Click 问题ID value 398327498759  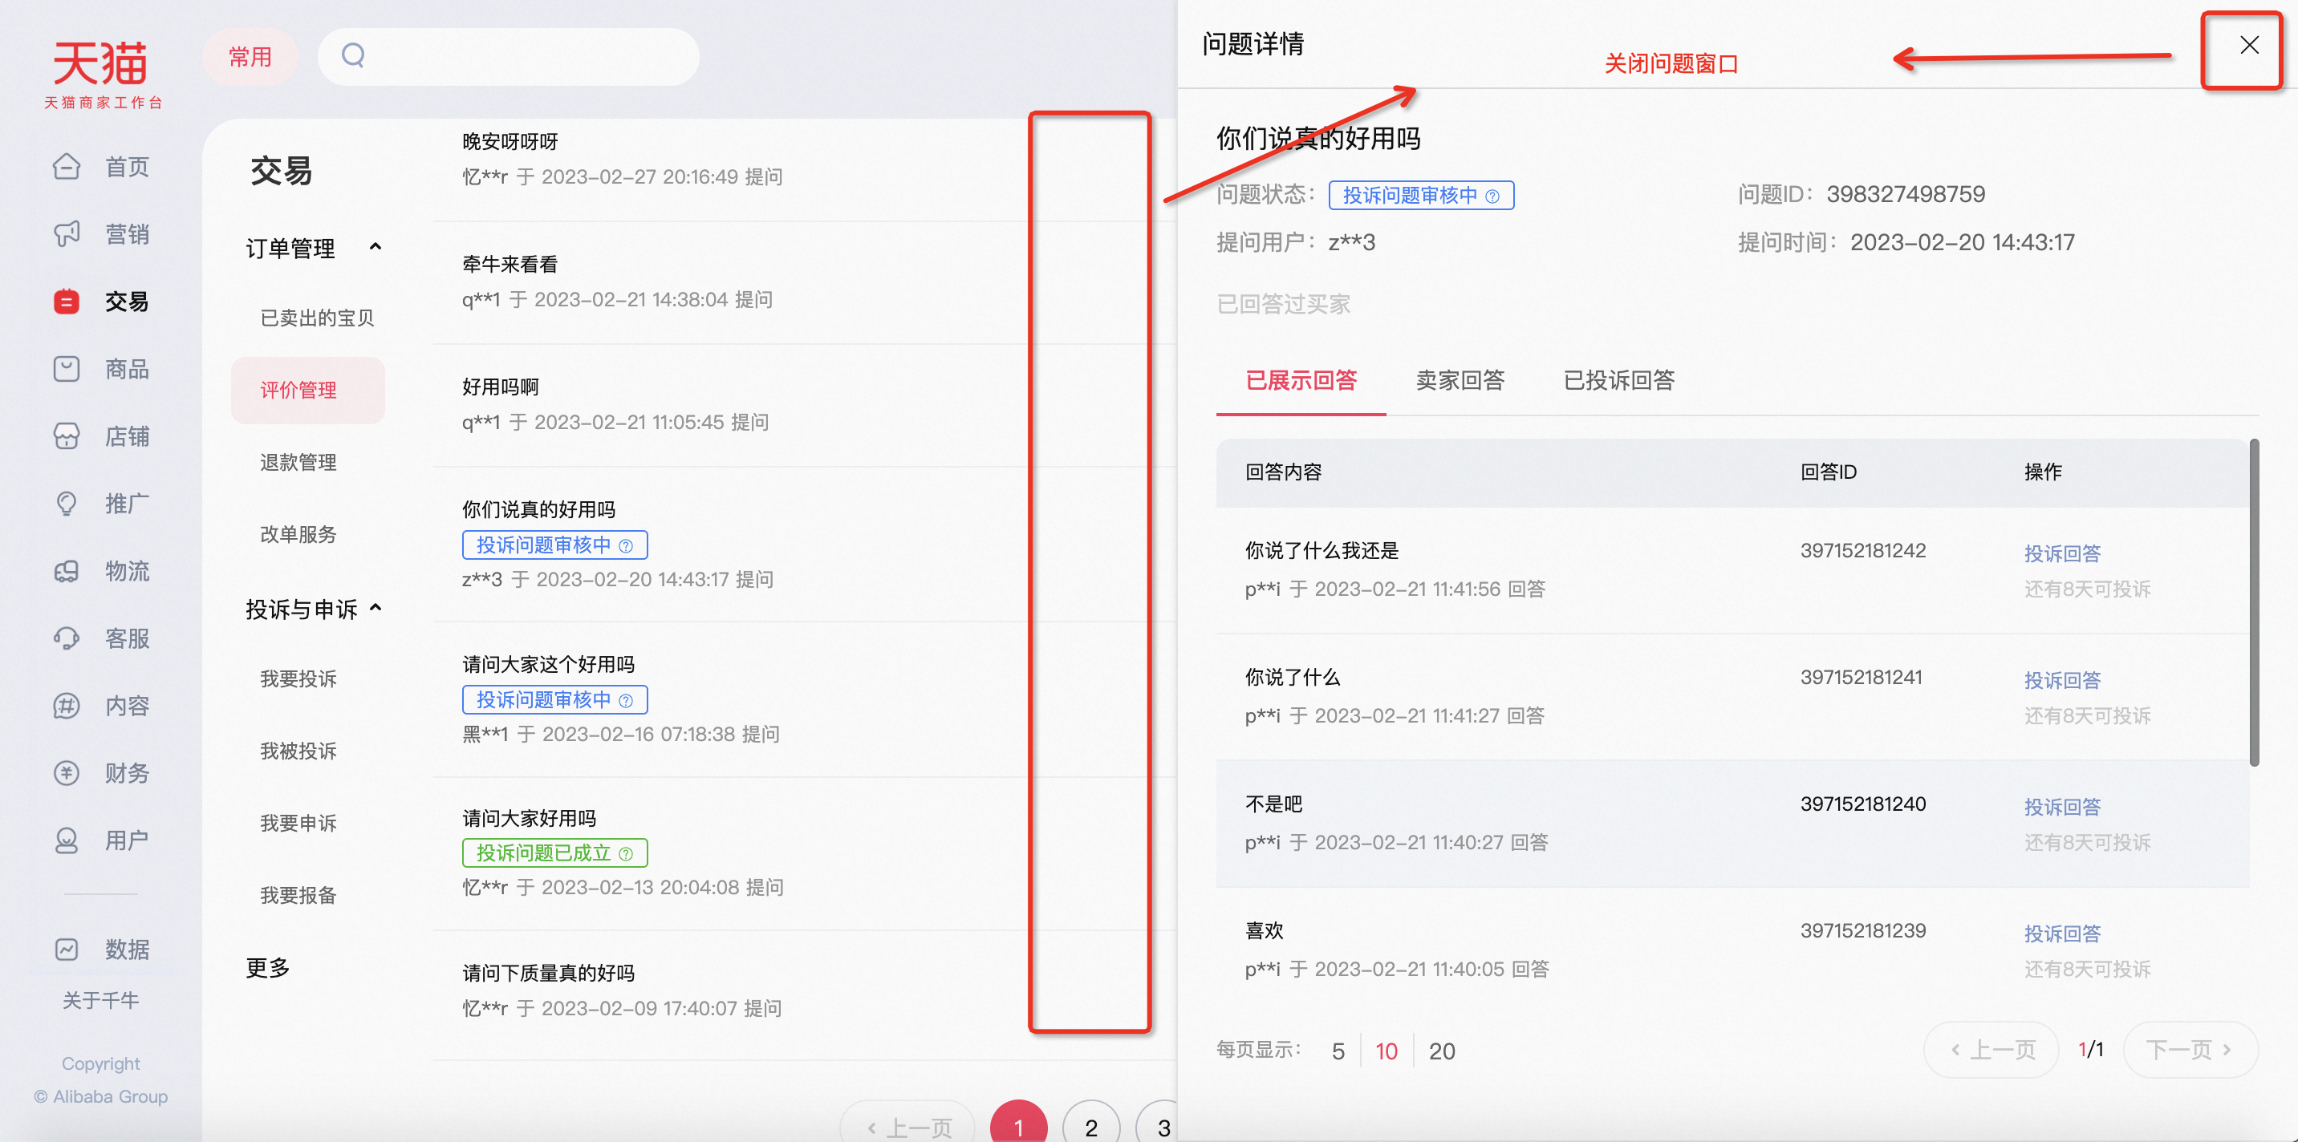pyautogui.click(x=1906, y=194)
